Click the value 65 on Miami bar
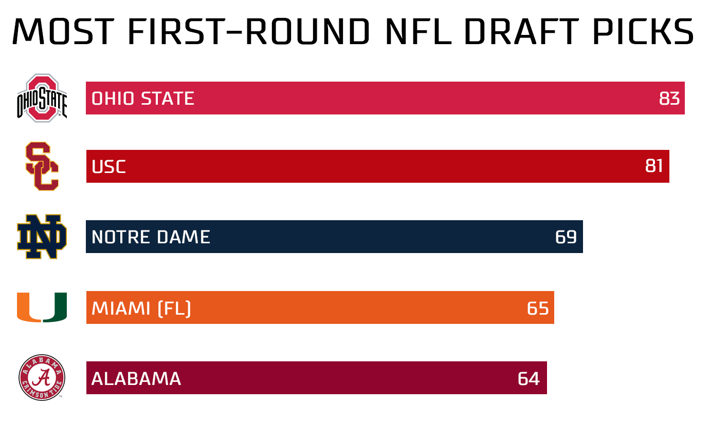710x425 pixels. [538, 308]
